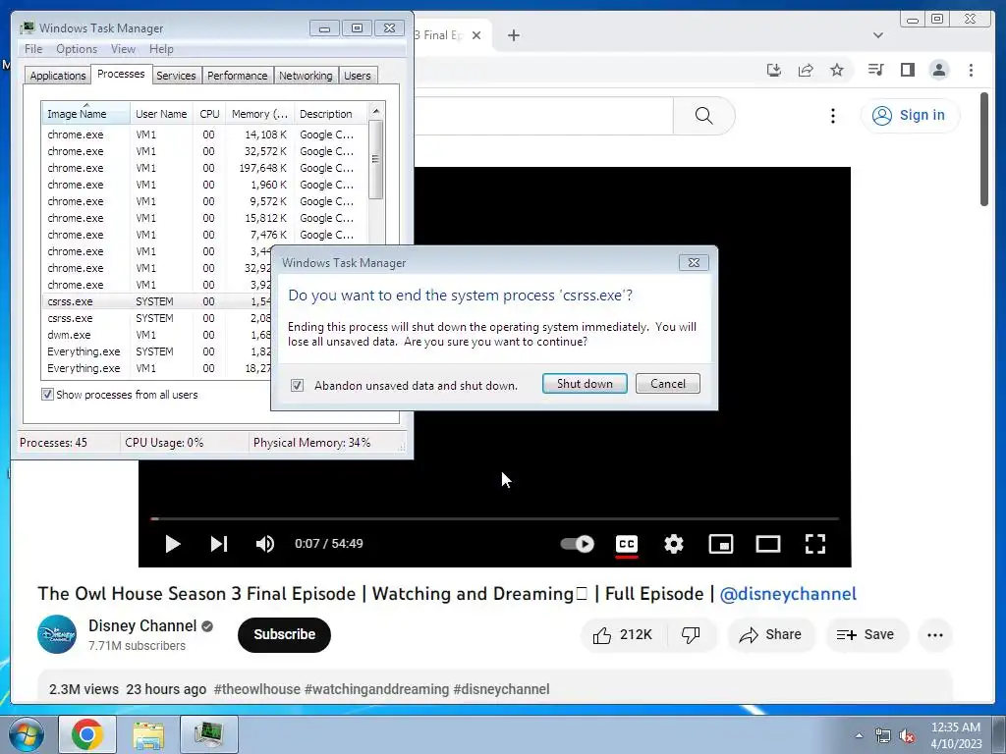Sort processes by Memory column

coord(259,114)
